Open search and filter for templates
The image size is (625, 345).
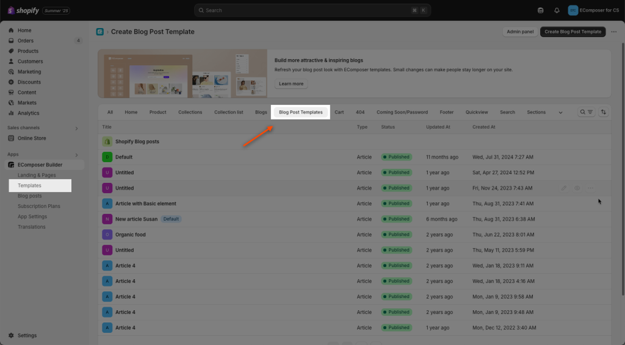[x=587, y=112]
